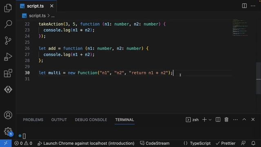The image size is (261, 147).
Task: Open the feedback icon in status bar
Action: (243, 143)
